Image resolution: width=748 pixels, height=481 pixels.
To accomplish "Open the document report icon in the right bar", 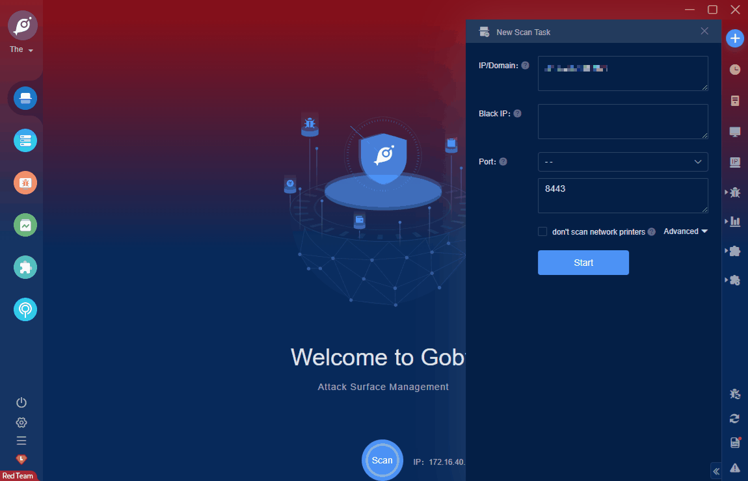I will click(734, 101).
